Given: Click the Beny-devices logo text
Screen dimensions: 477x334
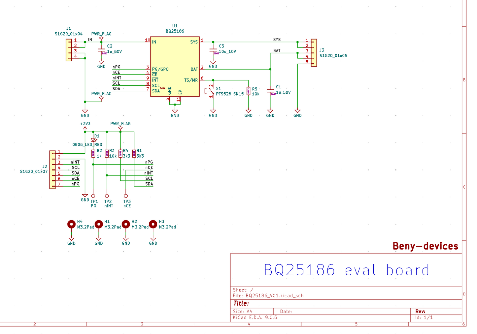Looking at the screenshot, I should pos(425,246).
